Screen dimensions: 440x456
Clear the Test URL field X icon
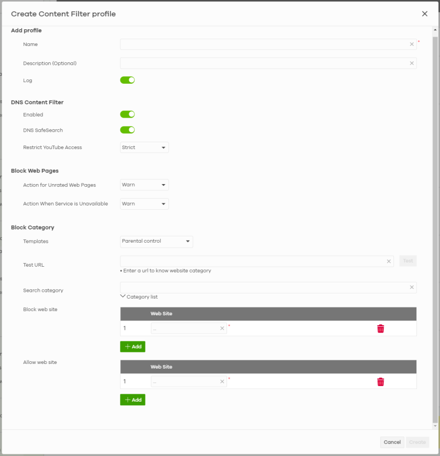click(x=389, y=261)
